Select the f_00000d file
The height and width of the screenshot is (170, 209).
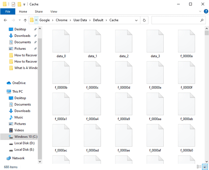pyautogui.click(x=124, y=75)
